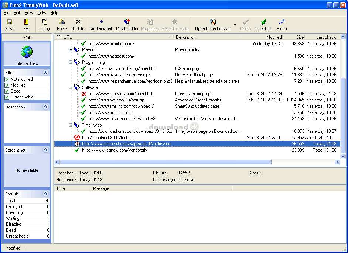Click the Personal folder icon
348x253 pixels.
(77, 50)
